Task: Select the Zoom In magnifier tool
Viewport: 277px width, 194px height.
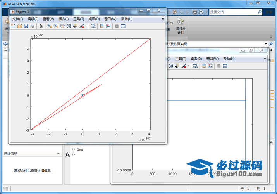Action: (x=50, y=26)
